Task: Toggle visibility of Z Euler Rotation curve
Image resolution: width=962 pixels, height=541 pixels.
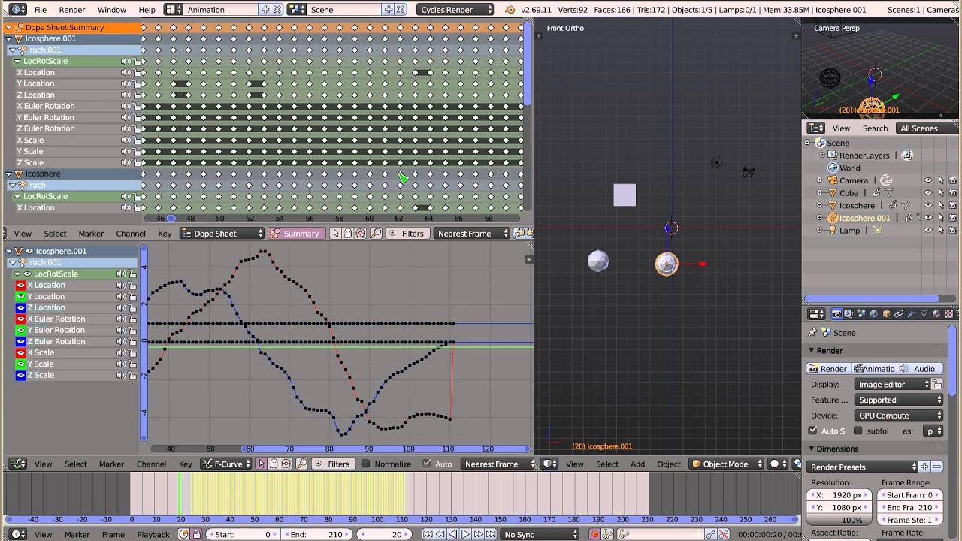Action: [20, 341]
